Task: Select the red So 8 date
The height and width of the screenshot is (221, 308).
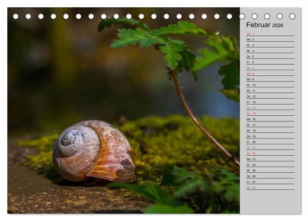Action: click(x=270, y=74)
